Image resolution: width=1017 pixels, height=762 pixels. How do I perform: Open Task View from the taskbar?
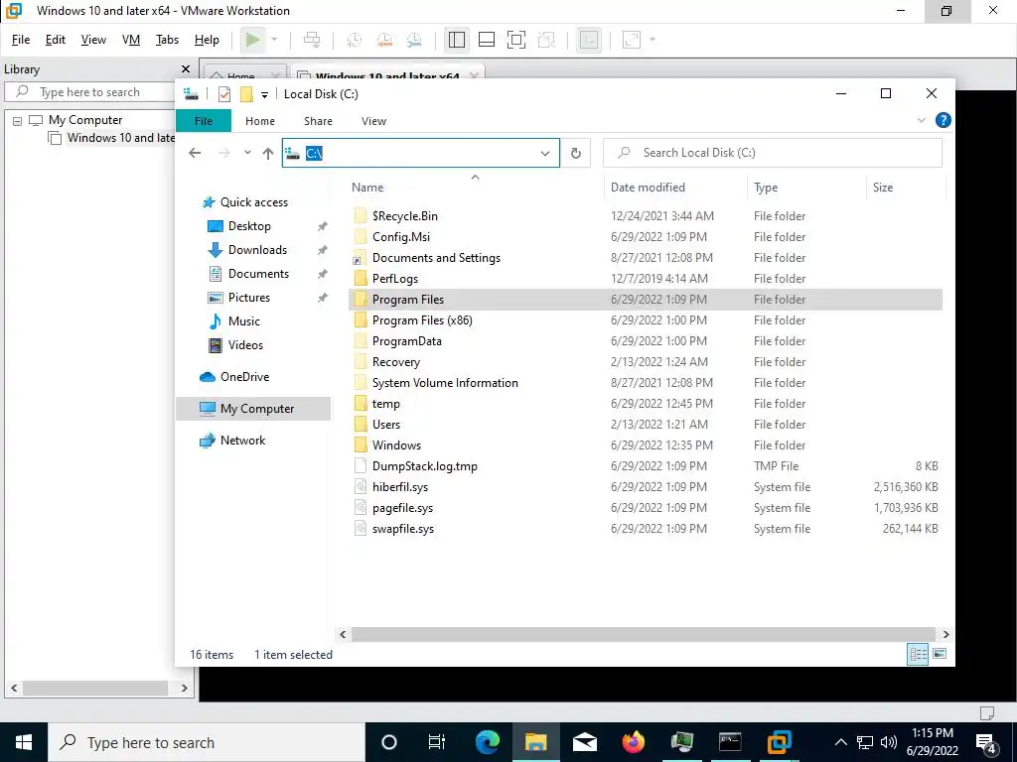[437, 742]
